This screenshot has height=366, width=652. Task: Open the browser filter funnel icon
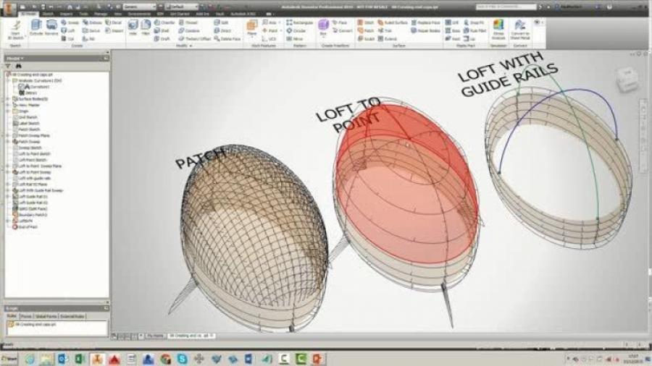(x=8, y=66)
